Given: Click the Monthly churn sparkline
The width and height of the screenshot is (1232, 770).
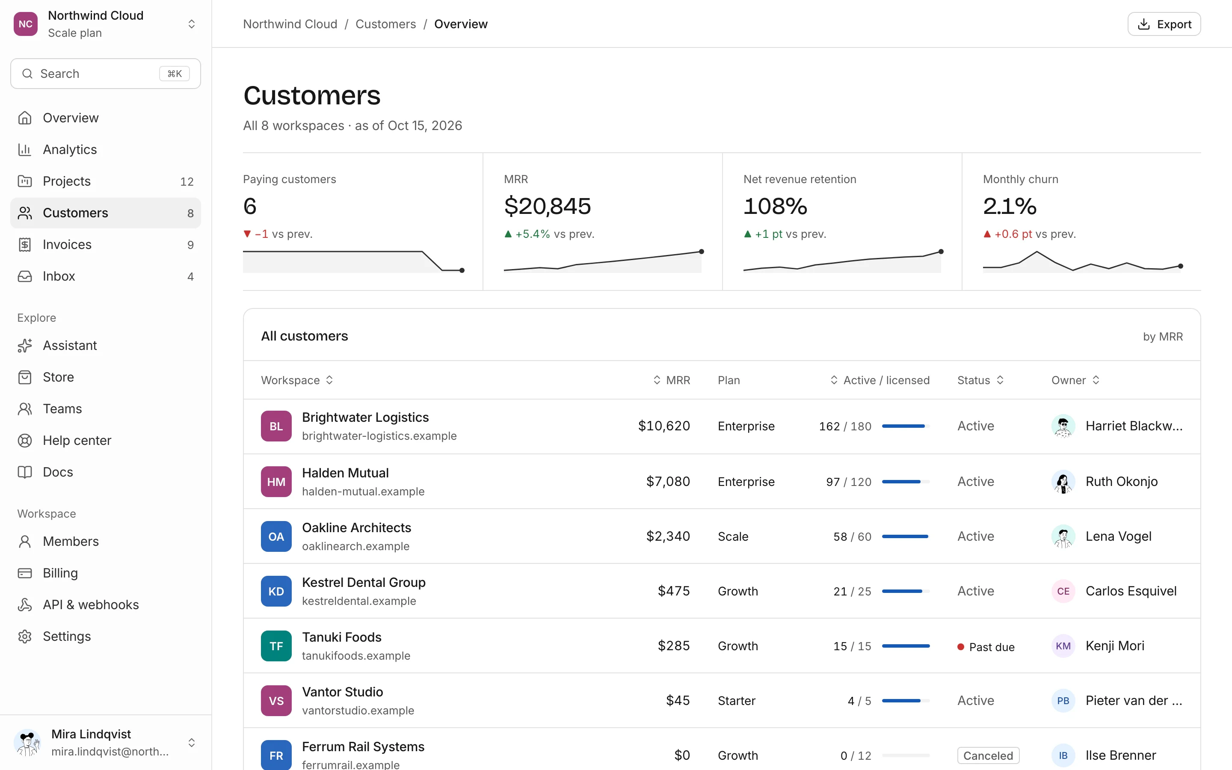Looking at the screenshot, I should [x=1082, y=261].
